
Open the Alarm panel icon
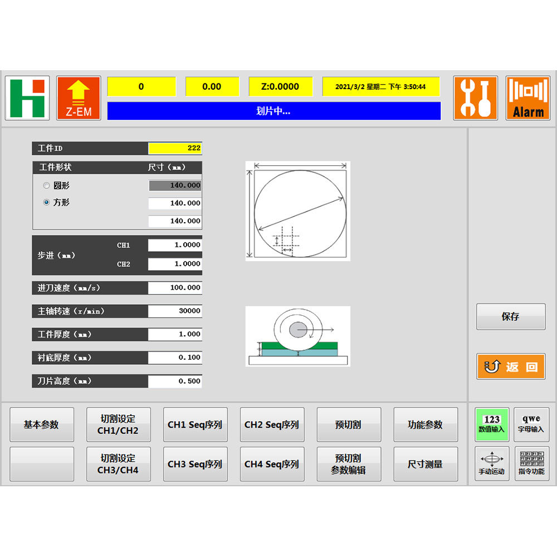[527, 98]
